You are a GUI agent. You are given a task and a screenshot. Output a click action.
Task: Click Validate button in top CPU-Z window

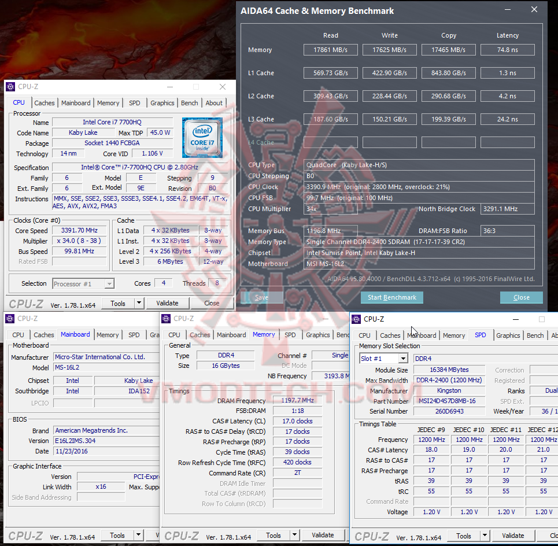[167, 303]
